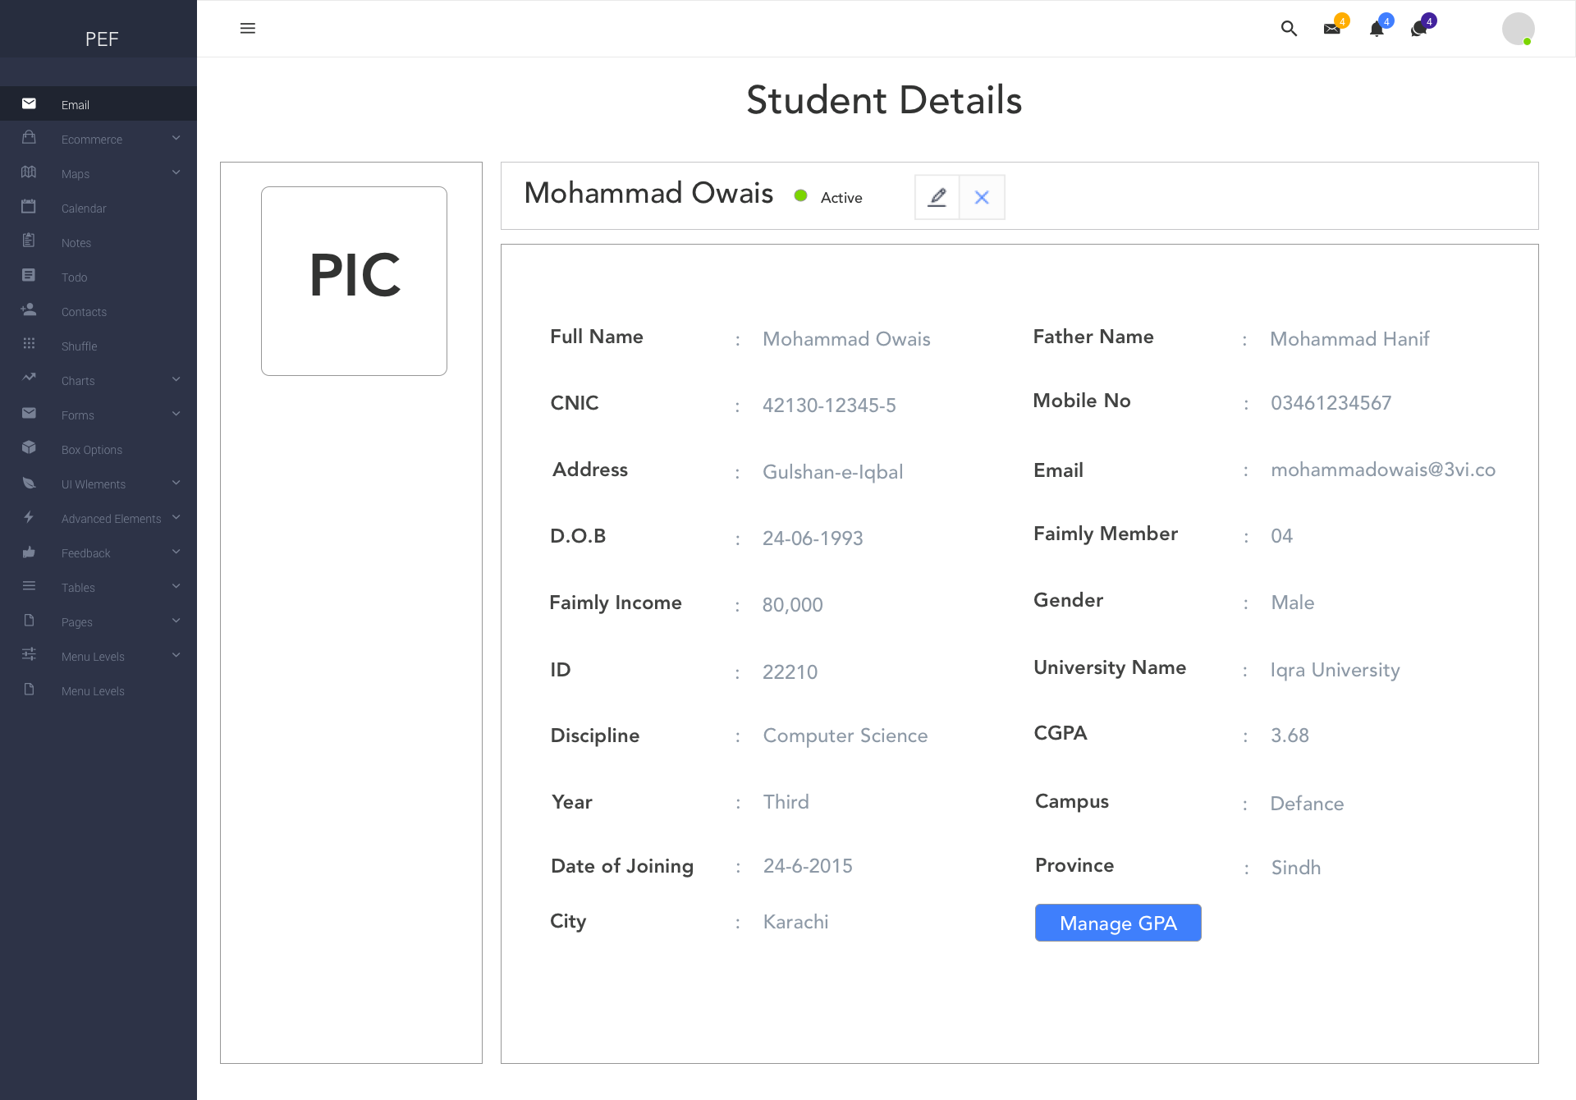Open the bell notifications icon
1576x1100 pixels.
point(1377,29)
